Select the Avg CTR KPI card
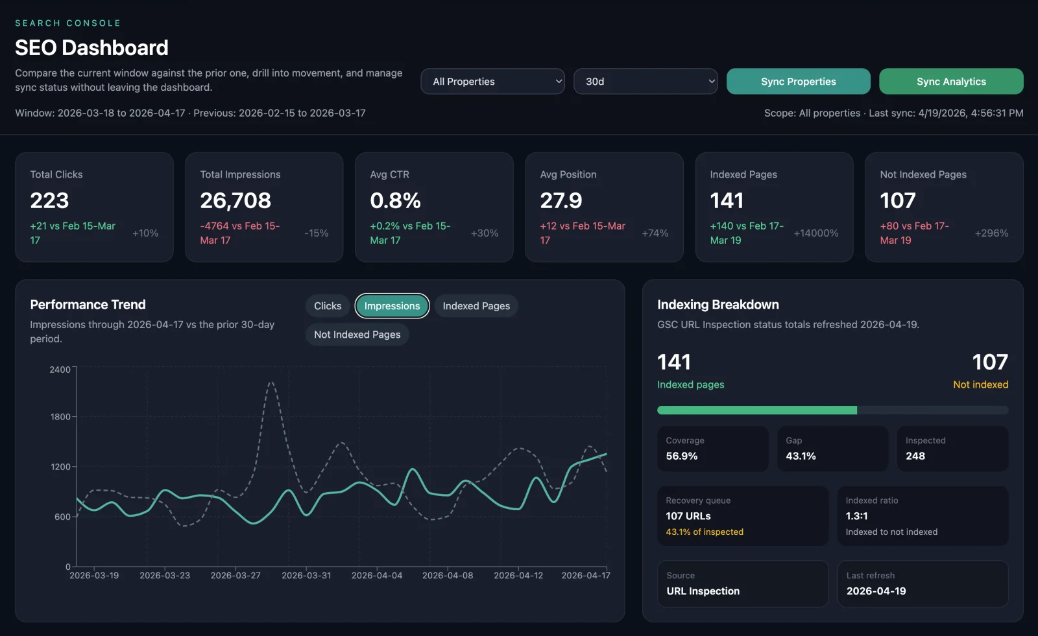Viewport: 1038px width, 636px height. point(433,207)
